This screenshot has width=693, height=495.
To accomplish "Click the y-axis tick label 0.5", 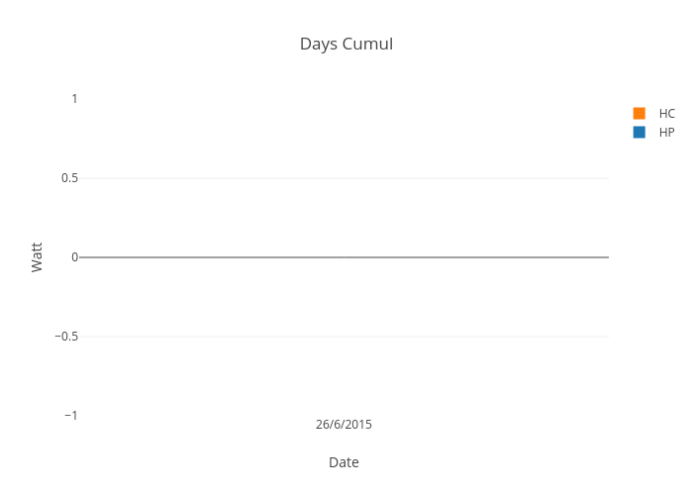I will [69, 177].
